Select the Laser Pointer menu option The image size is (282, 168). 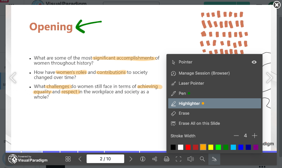click(191, 83)
